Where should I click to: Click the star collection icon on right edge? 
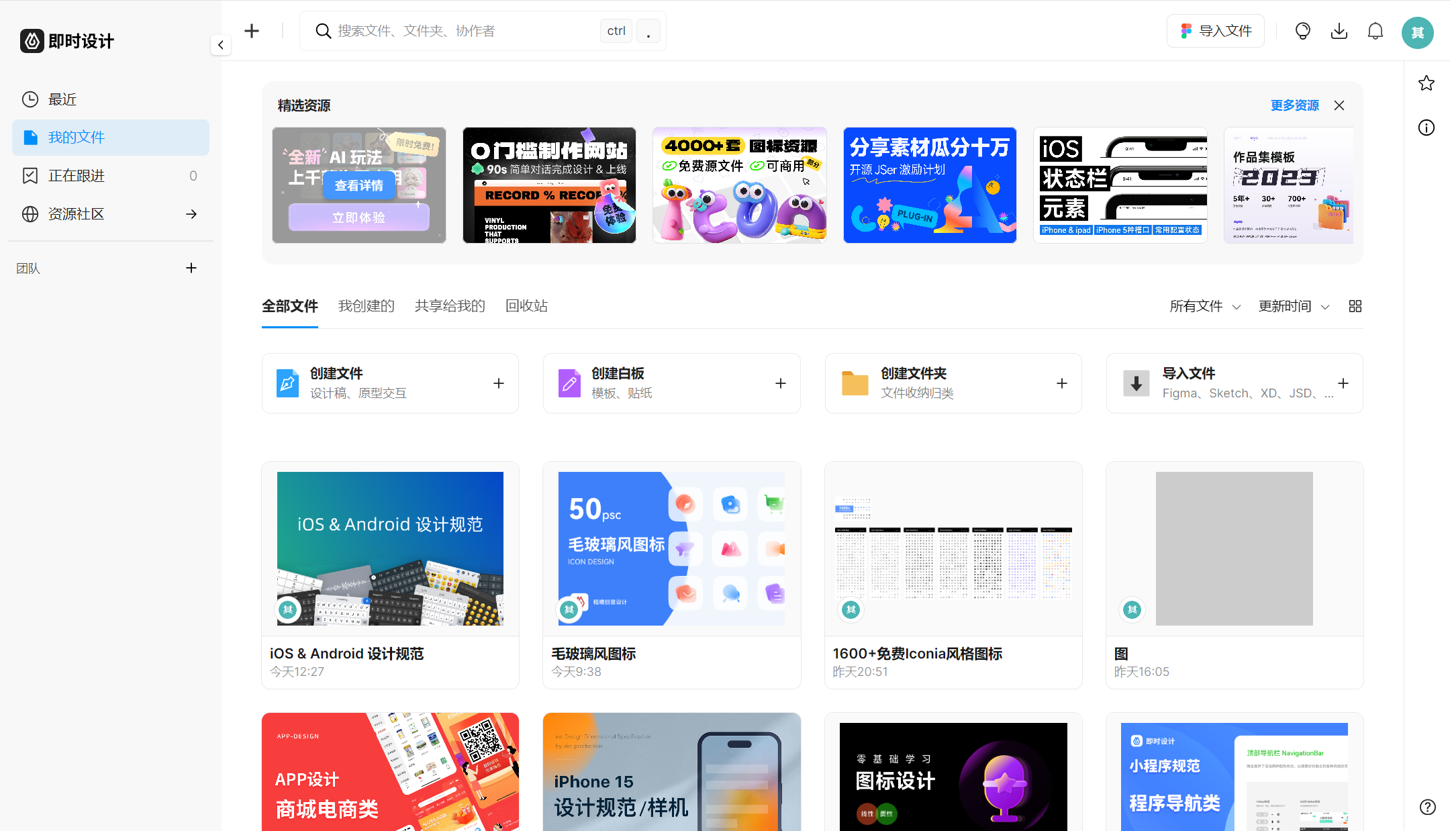pyautogui.click(x=1426, y=83)
